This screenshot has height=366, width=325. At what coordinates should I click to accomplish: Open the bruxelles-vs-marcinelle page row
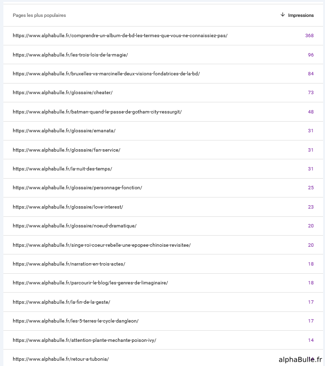(x=163, y=74)
